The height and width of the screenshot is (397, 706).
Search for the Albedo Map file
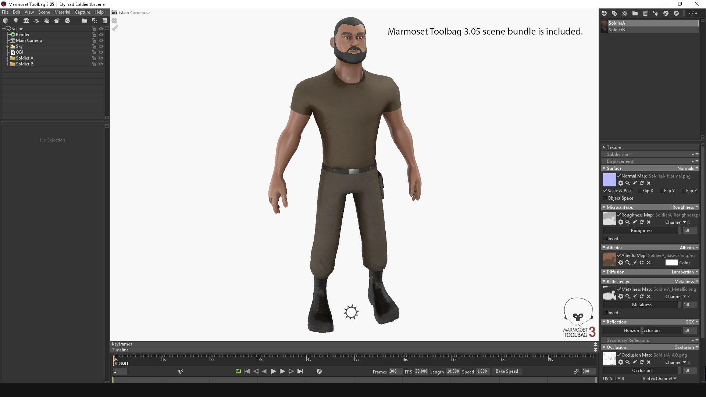628,262
